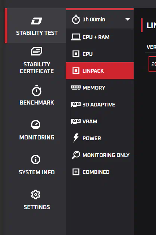Open the 1h 00min duration selector
This screenshot has height=235, width=156.
[100, 19]
